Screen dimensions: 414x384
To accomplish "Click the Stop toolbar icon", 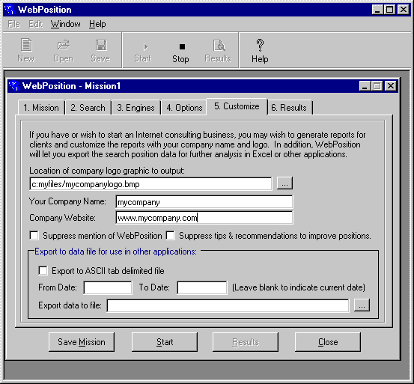I will point(182,46).
